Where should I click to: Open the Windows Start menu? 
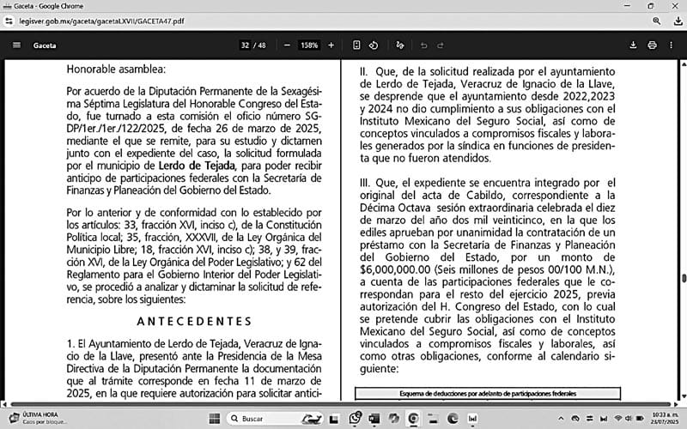click(x=213, y=418)
